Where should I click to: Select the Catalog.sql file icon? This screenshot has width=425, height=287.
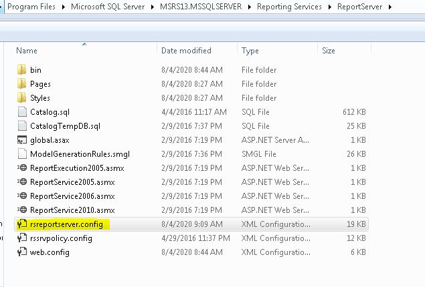[21, 112]
